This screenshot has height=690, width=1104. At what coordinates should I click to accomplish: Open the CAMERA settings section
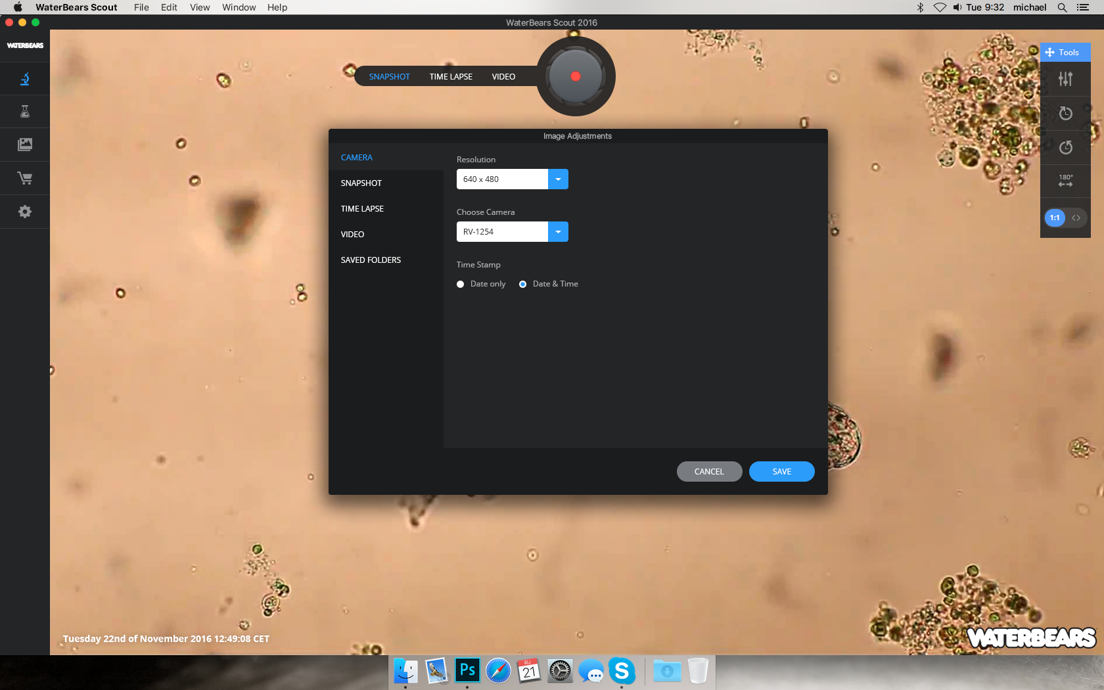pos(386,158)
